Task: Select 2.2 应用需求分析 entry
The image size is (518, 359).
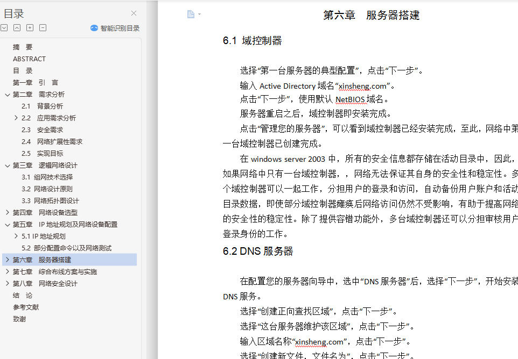Action: tap(48, 118)
